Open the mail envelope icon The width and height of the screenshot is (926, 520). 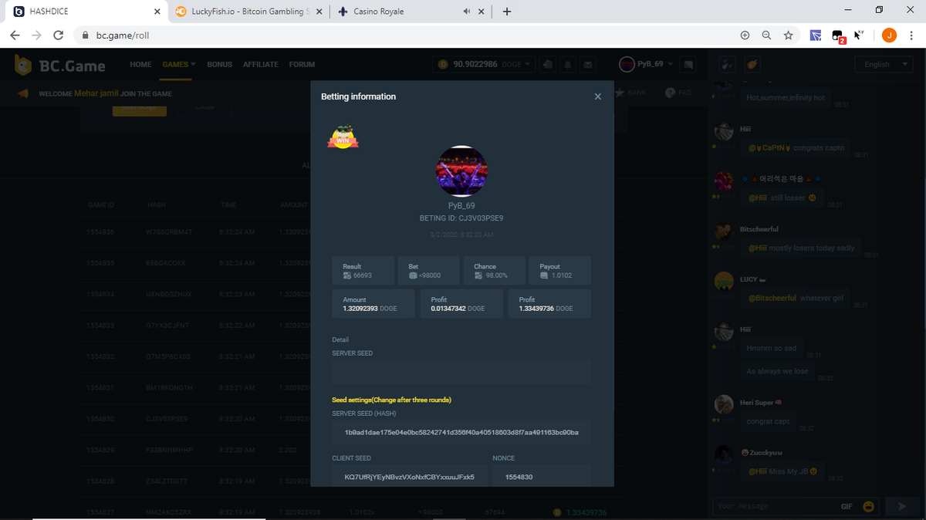tap(588, 64)
